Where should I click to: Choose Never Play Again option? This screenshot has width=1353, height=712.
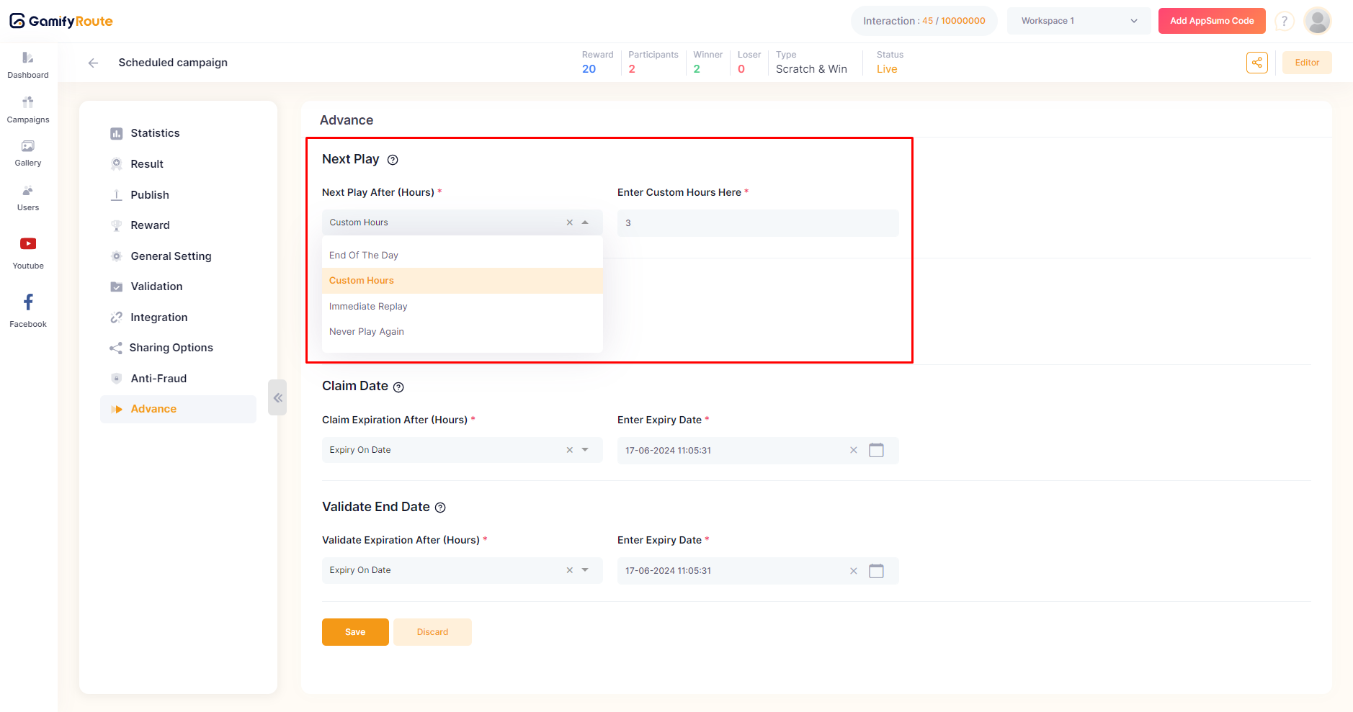click(x=367, y=332)
